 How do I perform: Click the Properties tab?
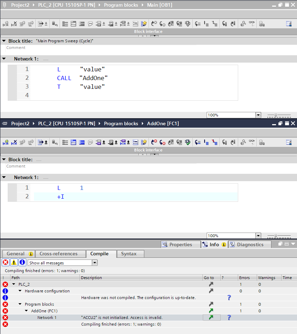(x=180, y=244)
